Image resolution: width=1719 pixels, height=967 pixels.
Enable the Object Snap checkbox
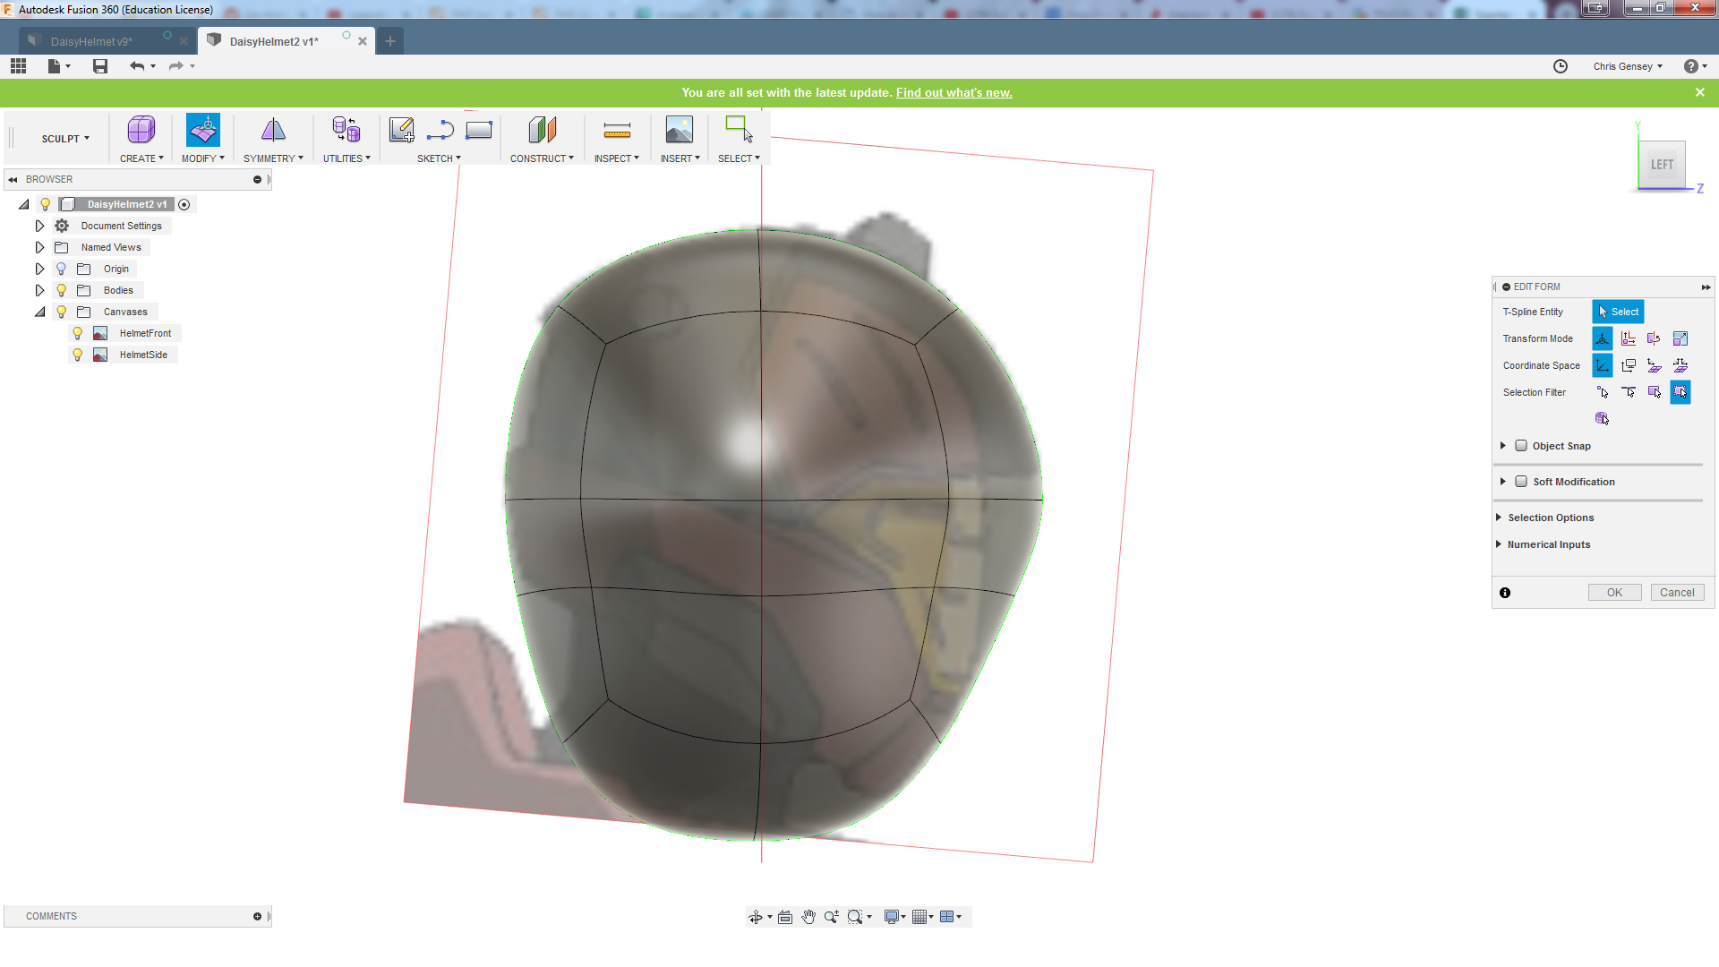1521,446
